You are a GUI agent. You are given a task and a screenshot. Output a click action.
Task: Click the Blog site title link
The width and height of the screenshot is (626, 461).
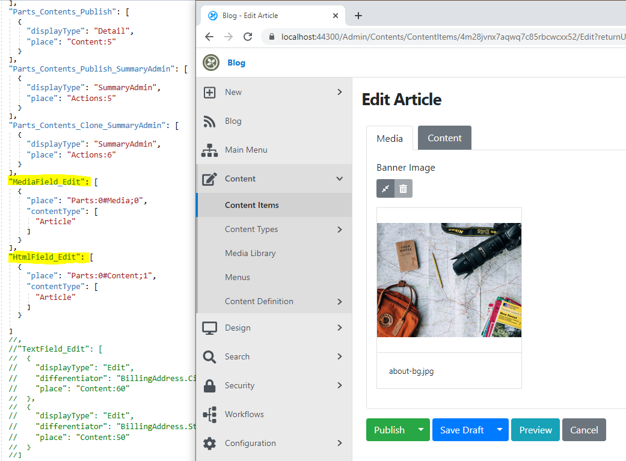point(236,63)
